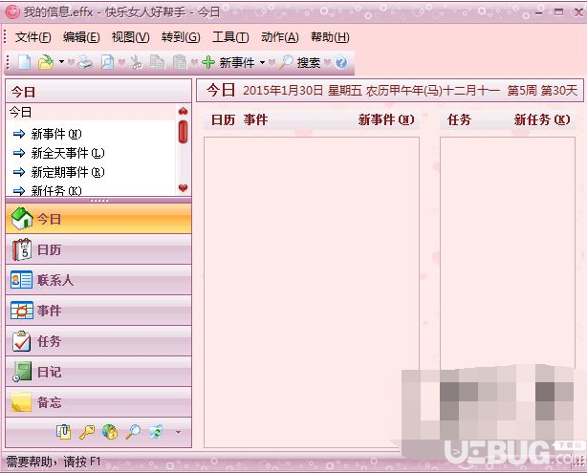Click the red scrollbar thumb

tap(183, 131)
